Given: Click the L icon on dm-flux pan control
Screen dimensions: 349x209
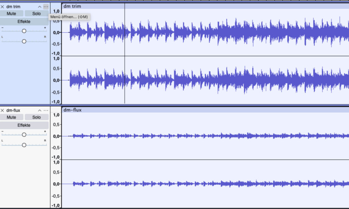Looking at the screenshot, I should 3,141.
